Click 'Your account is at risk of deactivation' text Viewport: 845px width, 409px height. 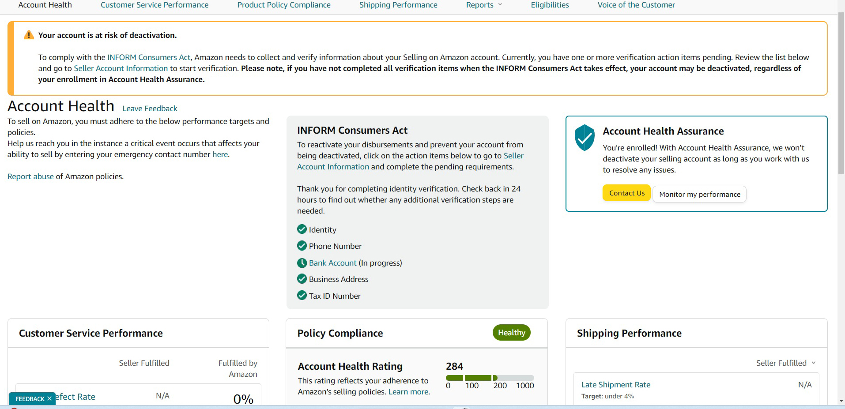coord(107,35)
